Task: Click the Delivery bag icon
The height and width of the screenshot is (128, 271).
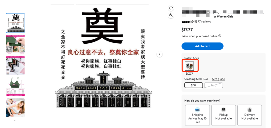Action: pyautogui.click(x=250, y=110)
